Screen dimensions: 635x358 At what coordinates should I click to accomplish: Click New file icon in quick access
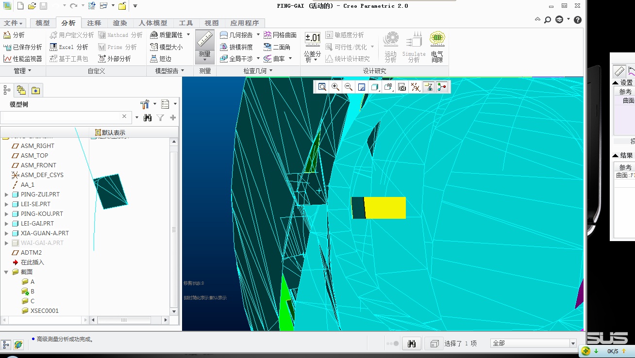(x=20, y=6)
